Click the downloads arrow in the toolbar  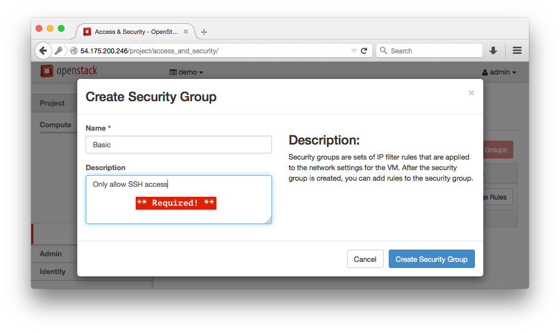click(493, 50)
